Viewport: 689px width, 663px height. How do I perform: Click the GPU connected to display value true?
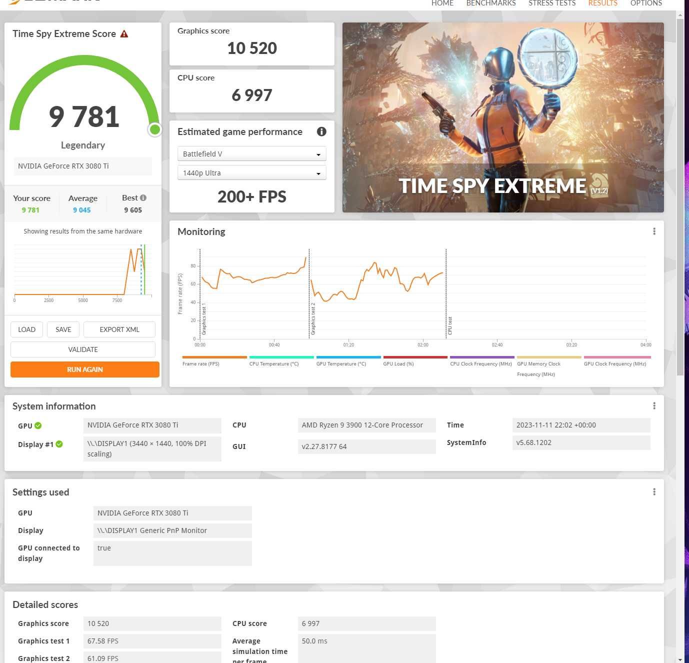(x=172, y=553)
